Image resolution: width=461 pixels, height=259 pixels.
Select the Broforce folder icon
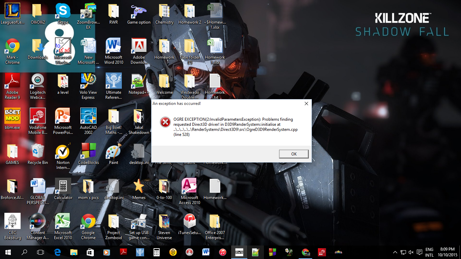click(x=12, y=190)
